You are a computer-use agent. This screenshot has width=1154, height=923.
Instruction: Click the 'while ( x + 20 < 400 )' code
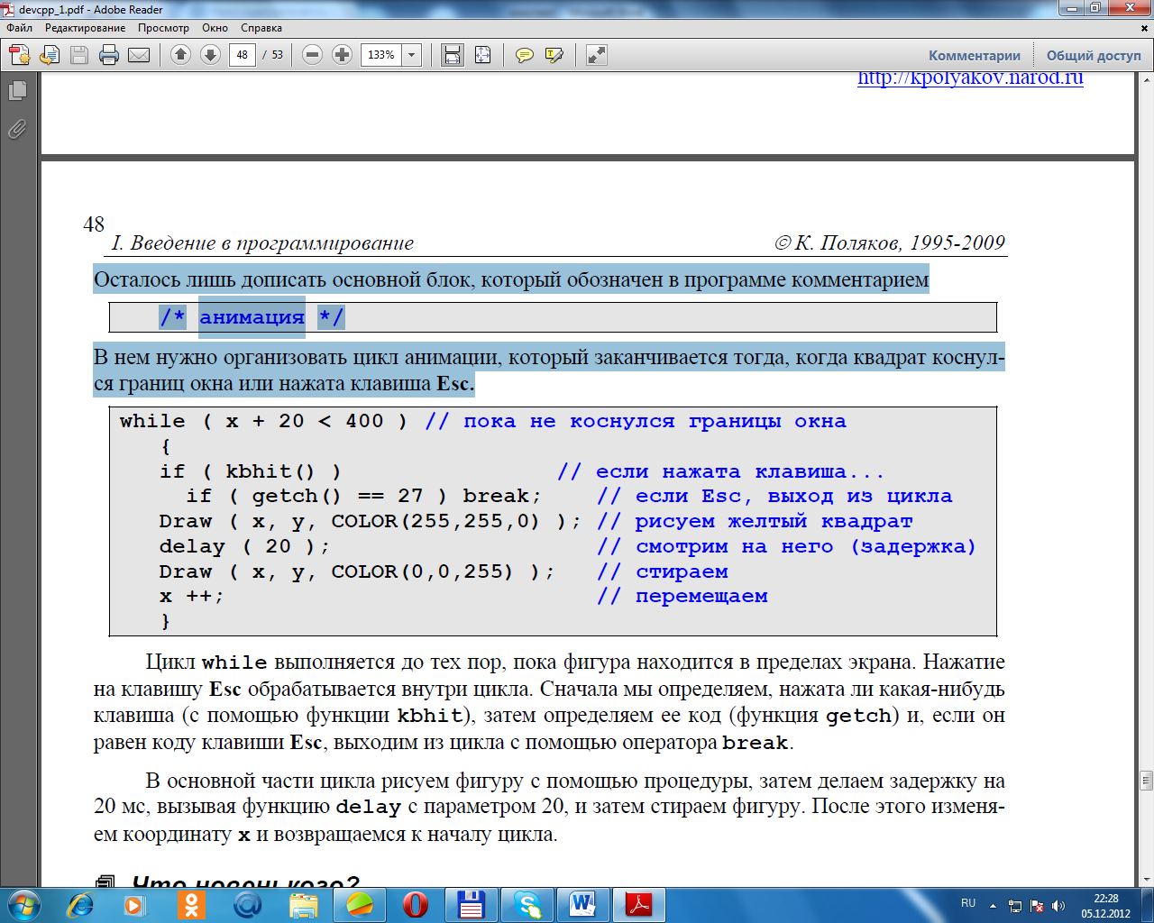tap(263, 421)
